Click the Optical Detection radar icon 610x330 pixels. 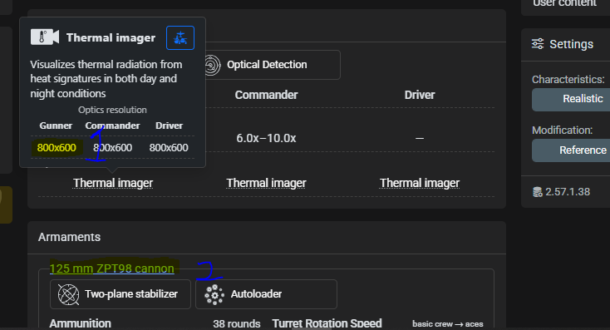click(x=212, y=65)
